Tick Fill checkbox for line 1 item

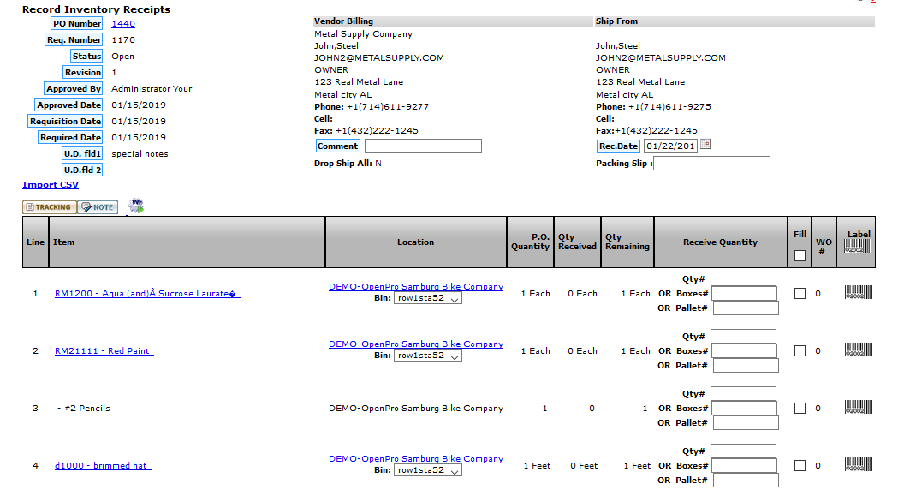[800, 293]
